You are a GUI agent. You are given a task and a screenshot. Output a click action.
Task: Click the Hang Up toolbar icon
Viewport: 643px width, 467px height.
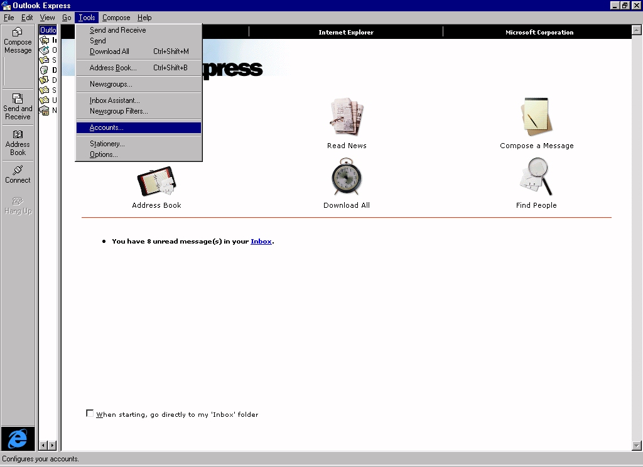pyautogui.click(x=18, y=206)
